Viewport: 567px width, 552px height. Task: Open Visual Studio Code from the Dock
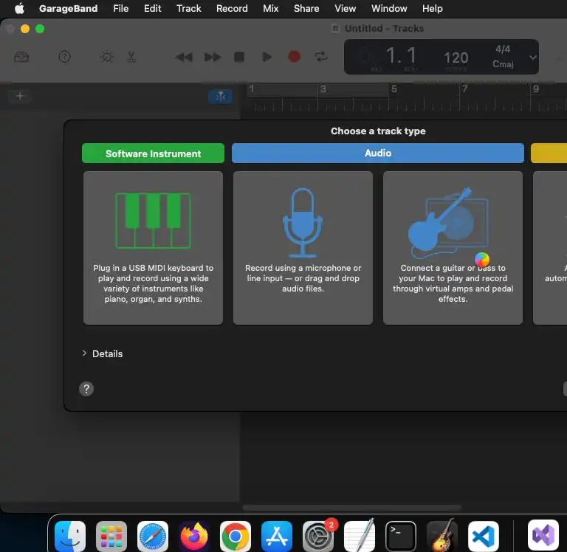484,537
